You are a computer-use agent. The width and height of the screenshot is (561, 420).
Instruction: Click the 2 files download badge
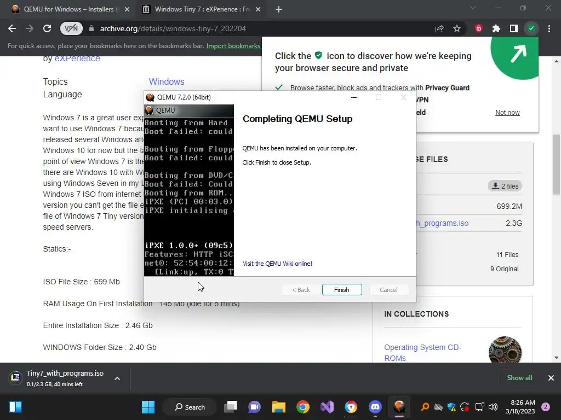505,186
